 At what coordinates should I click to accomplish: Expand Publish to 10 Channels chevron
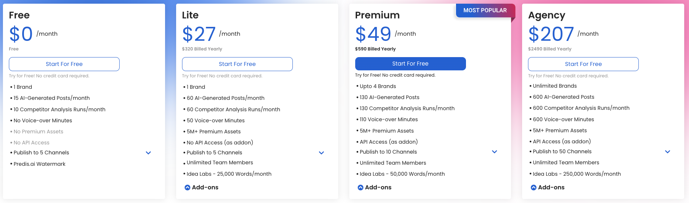pos(494,152)
